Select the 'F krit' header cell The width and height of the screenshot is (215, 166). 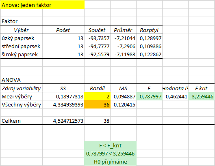point(201,88)
